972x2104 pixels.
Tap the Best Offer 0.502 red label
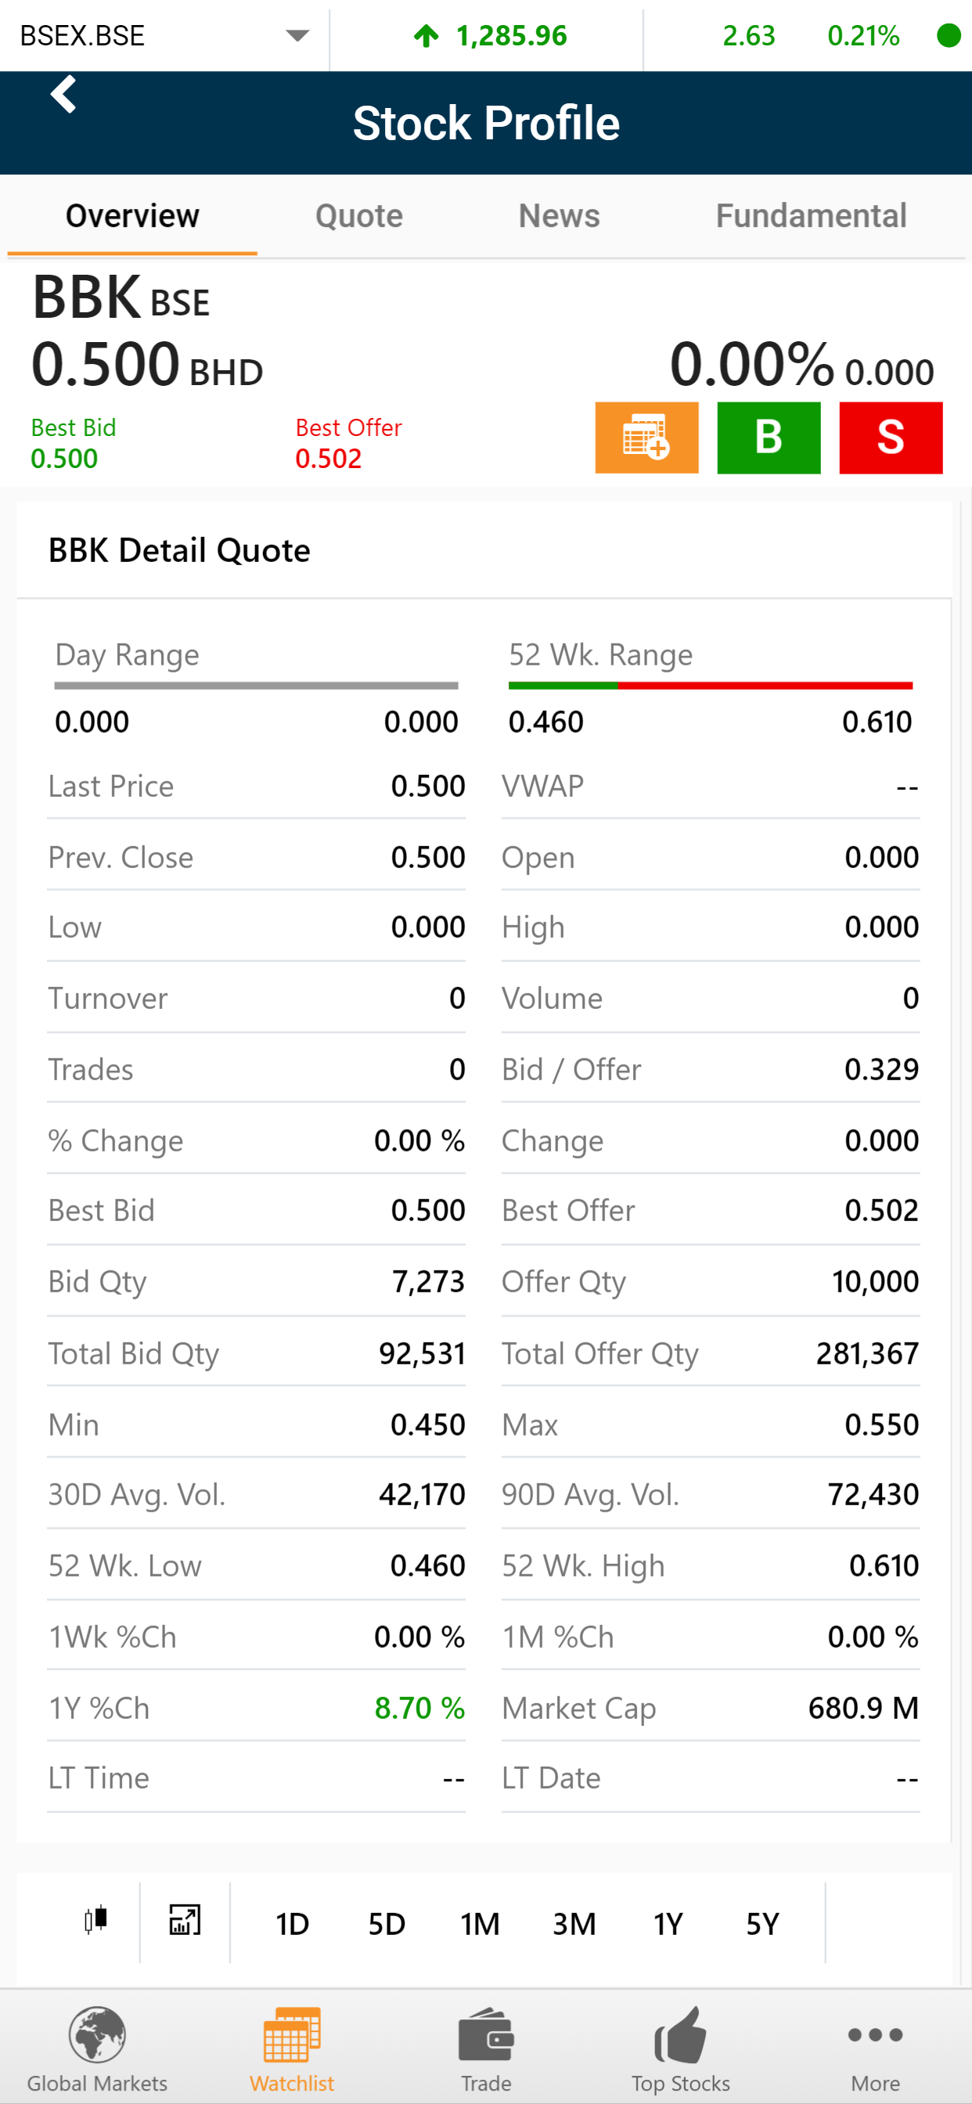[349, 444]
